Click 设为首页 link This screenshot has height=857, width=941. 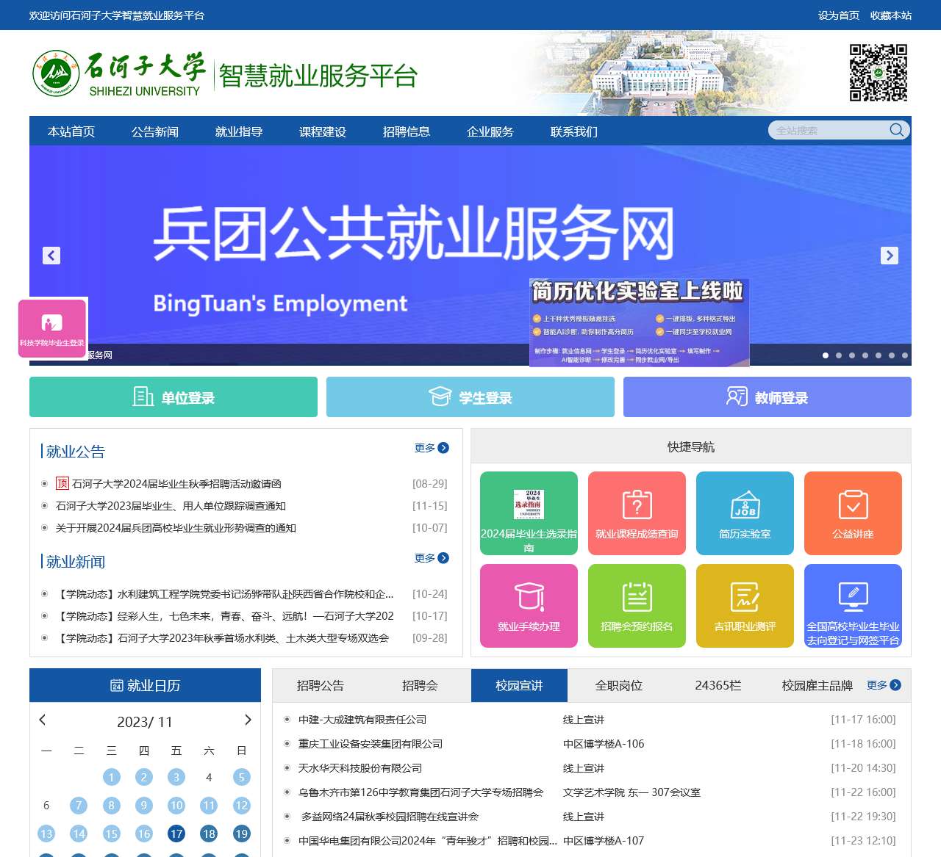pos(839,15)
